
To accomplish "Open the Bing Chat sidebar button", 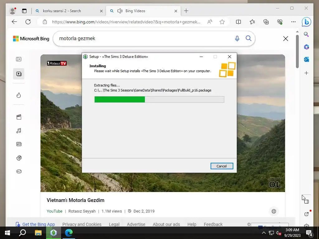I will pyautogui.click(x=307, y=22).
